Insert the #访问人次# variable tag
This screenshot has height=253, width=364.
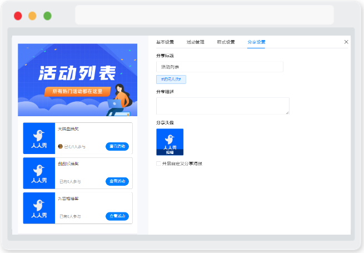(x=171, y=79)
